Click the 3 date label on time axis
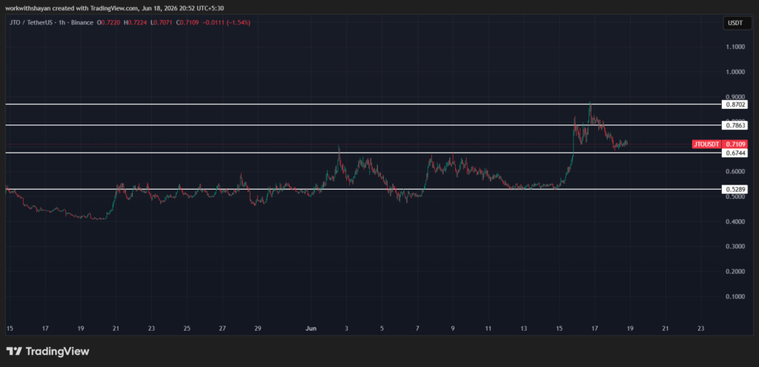Viewport: 759px width, 367px height. (347, 328)
